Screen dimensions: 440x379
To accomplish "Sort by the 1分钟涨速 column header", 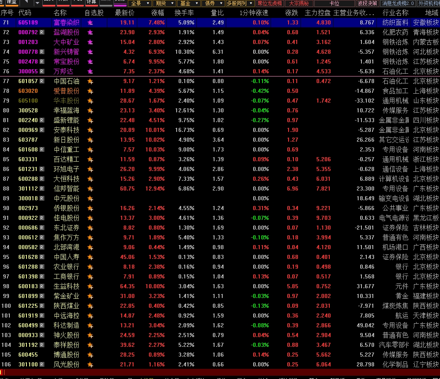I will [x=254, y=13].
